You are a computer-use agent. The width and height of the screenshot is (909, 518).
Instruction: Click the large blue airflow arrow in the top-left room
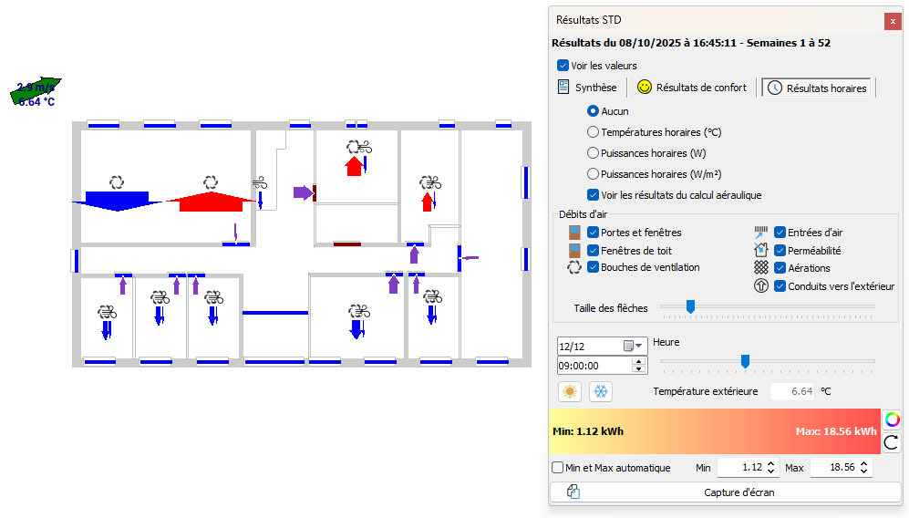point(117,201)
